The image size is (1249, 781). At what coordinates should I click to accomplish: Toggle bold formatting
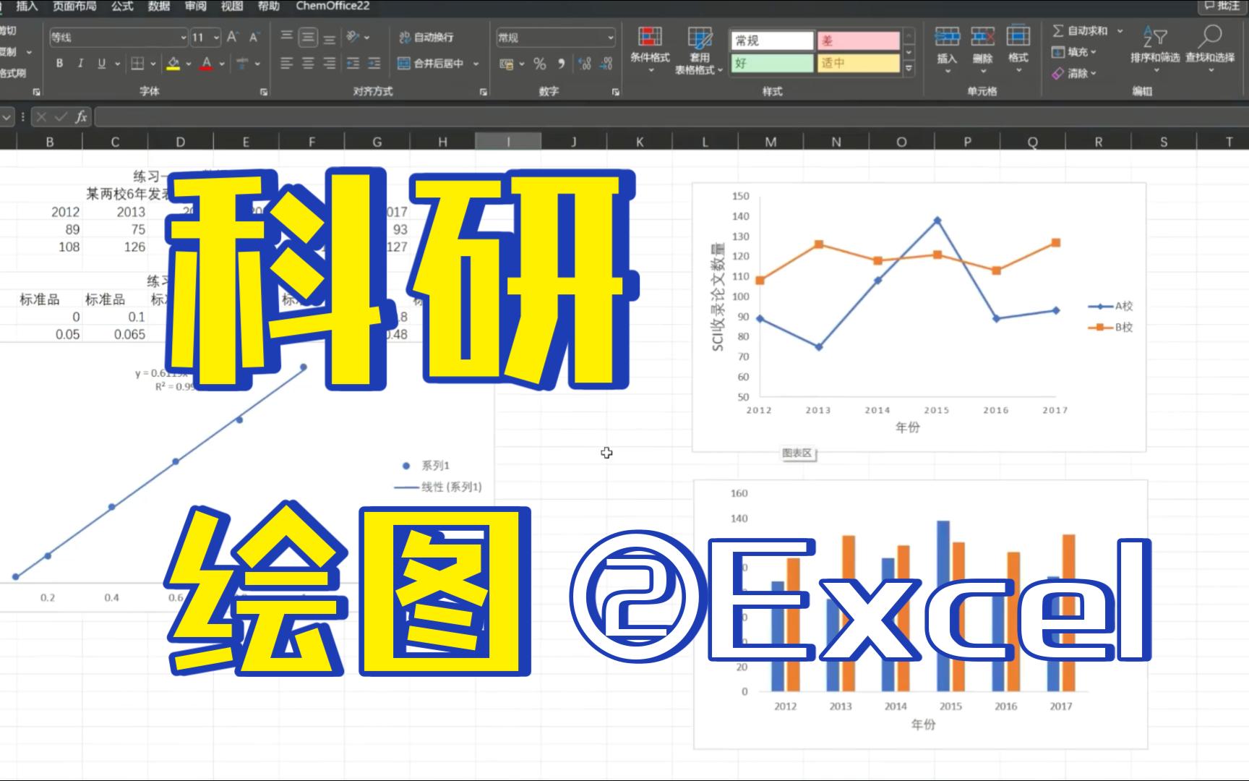(x=59, y=64)
